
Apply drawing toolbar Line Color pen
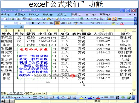[90, 98]
